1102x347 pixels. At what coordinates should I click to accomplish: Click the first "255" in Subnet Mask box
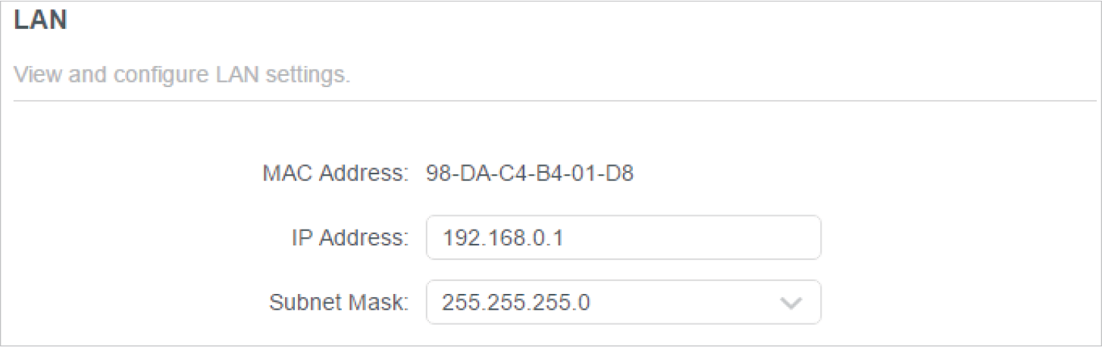(x=456, y=303)
